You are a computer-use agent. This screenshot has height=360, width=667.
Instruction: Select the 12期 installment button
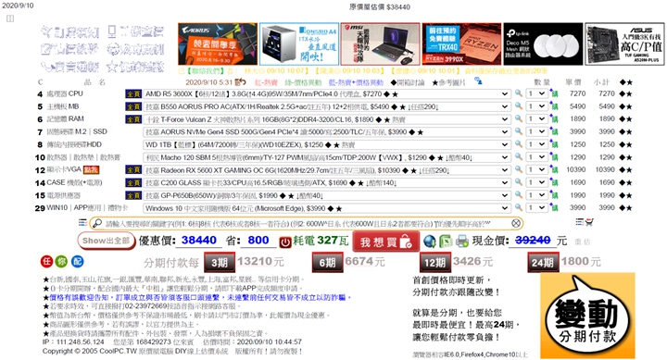point(434,262)
